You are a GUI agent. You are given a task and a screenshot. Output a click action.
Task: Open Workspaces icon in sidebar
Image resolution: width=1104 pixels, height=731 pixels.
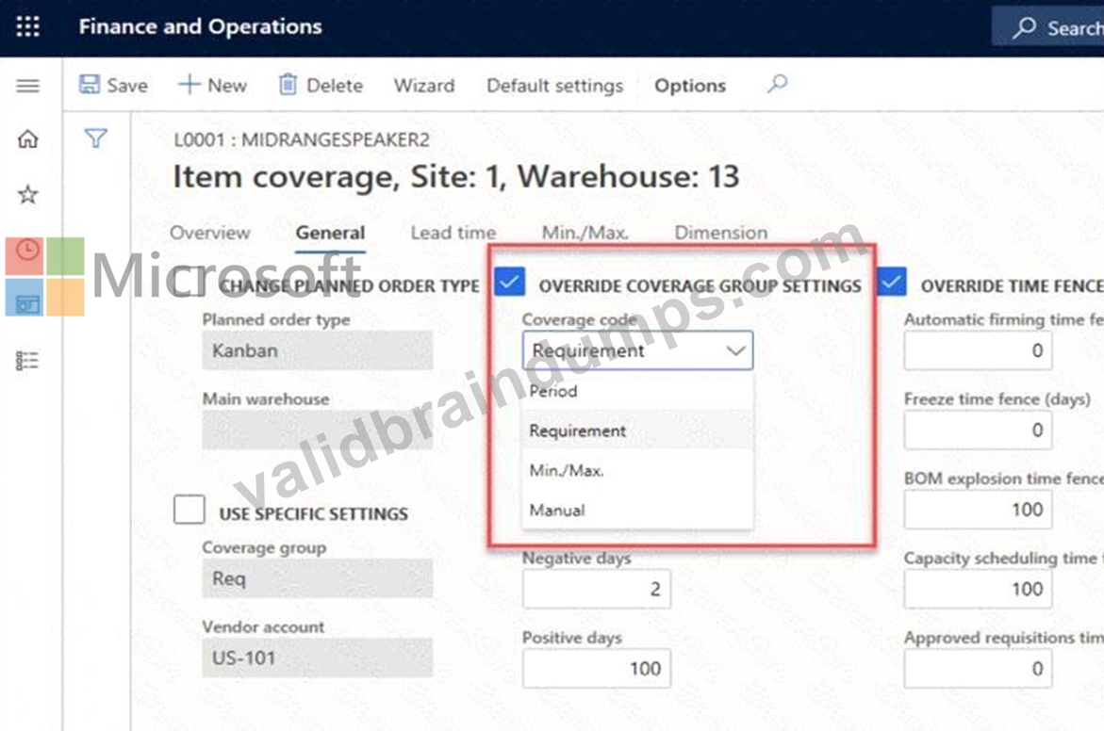click(27, 304)
